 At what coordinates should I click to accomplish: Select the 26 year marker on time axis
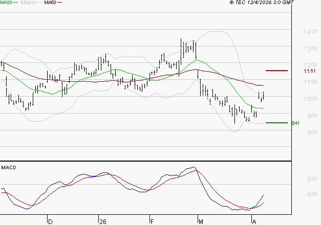102,222
